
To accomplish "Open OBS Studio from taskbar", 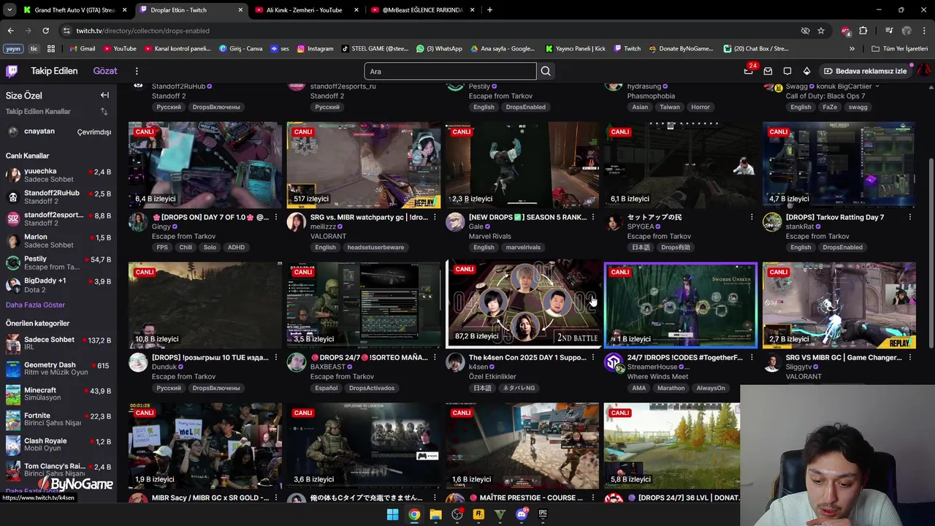I will click(457, 514).
